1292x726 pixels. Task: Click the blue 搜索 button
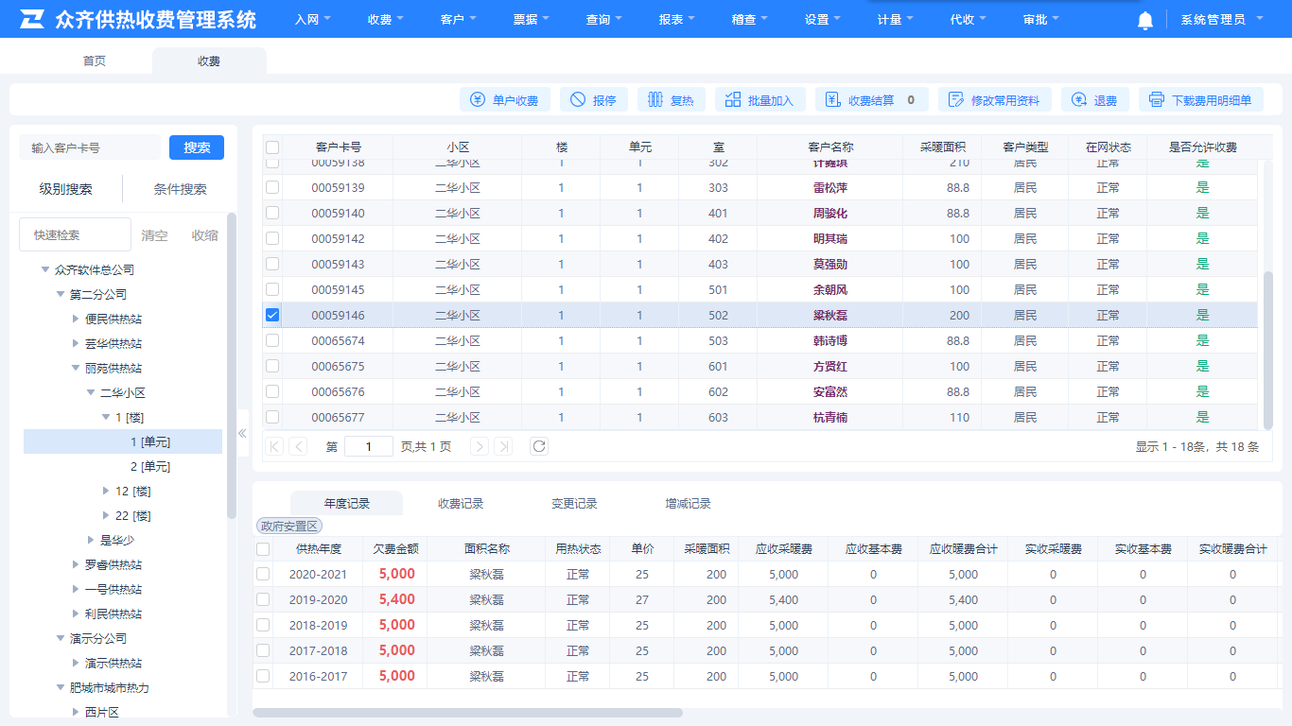197,147
